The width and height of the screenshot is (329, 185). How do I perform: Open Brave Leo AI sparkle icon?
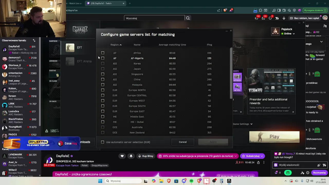(289, 10)
